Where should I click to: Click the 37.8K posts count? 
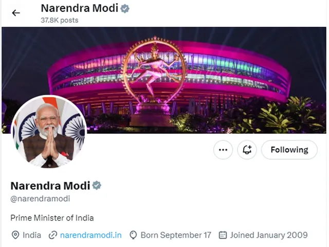coord(59,20)
